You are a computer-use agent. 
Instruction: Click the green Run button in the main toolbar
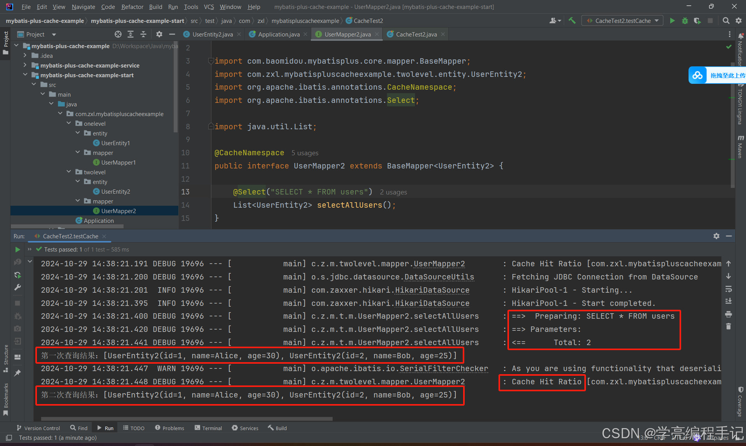pos(672,21)
